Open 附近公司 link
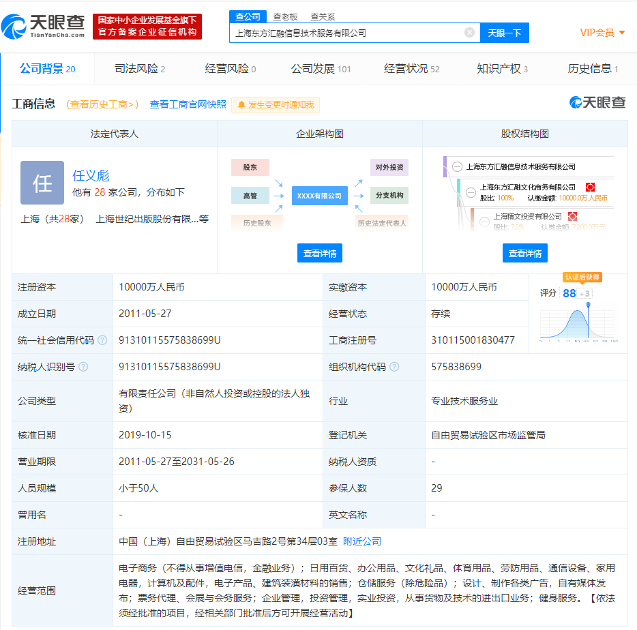This screenshot has height=630, width=637. click(x=362, y=541)
